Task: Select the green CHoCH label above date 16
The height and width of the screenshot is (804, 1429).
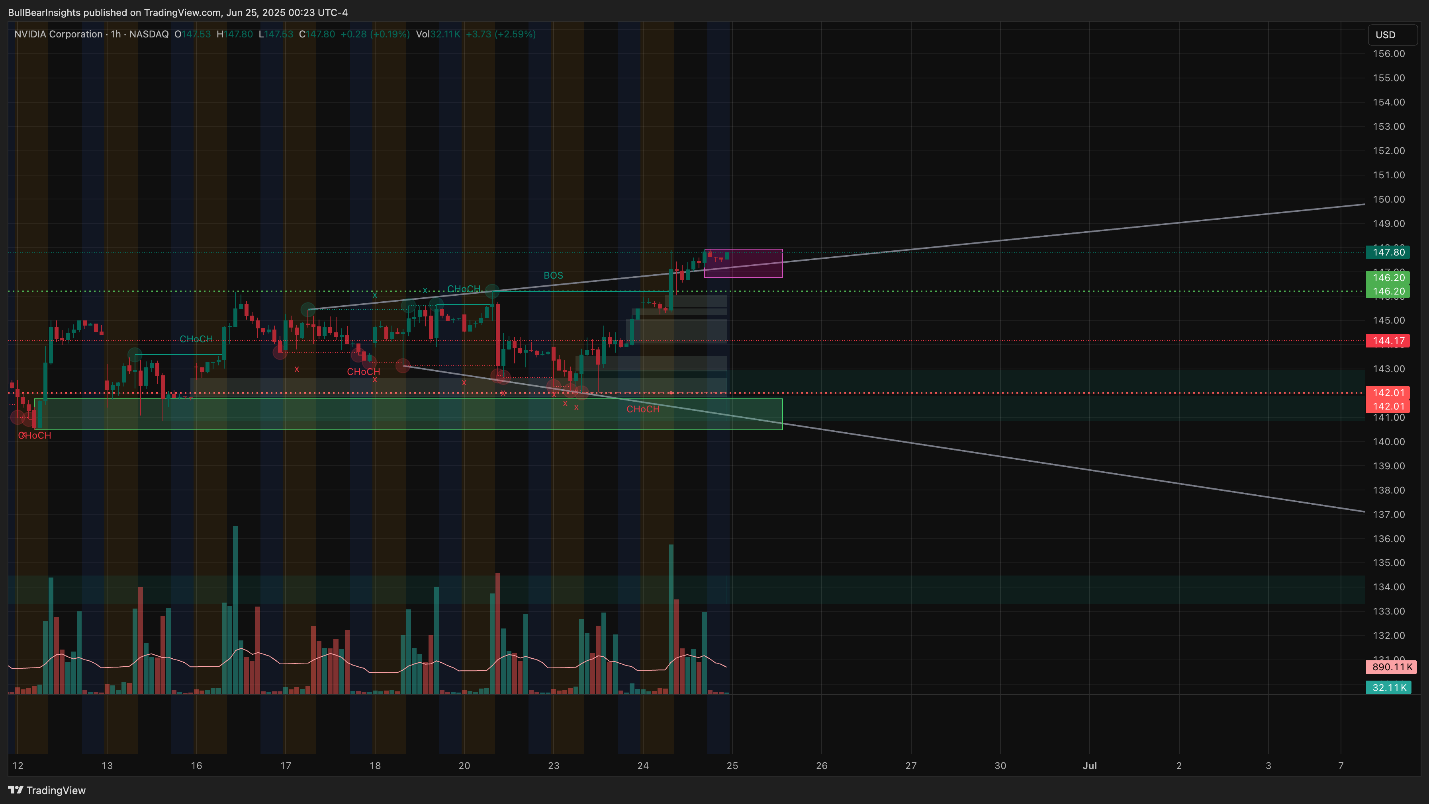Action: tap(196, 340)
